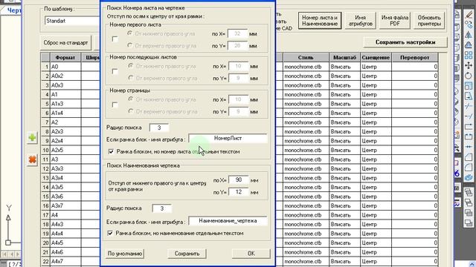The width and height of the screenshot is (476, 267).
Task: Click monochrome.ctb cell in row A1
Action: coord(306,94)
